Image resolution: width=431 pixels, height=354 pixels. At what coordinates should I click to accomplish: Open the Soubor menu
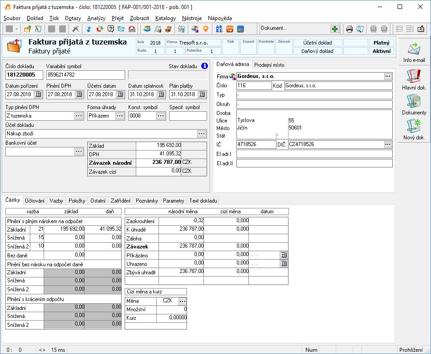(x=12, y=18)
